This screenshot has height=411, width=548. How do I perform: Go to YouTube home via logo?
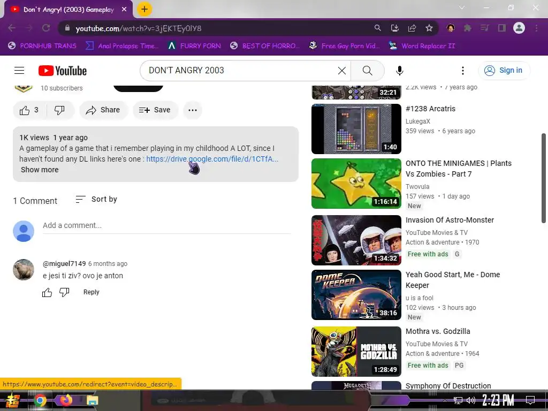[63, 71]
